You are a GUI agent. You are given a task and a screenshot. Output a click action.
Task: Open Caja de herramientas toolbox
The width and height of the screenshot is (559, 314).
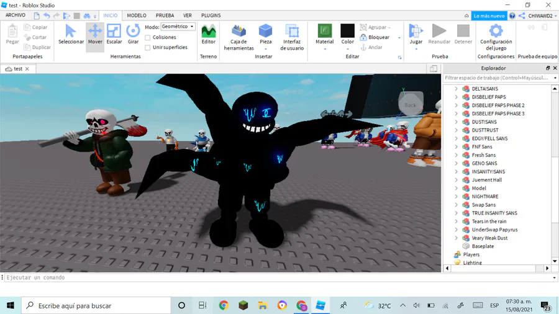coord(239,37)
